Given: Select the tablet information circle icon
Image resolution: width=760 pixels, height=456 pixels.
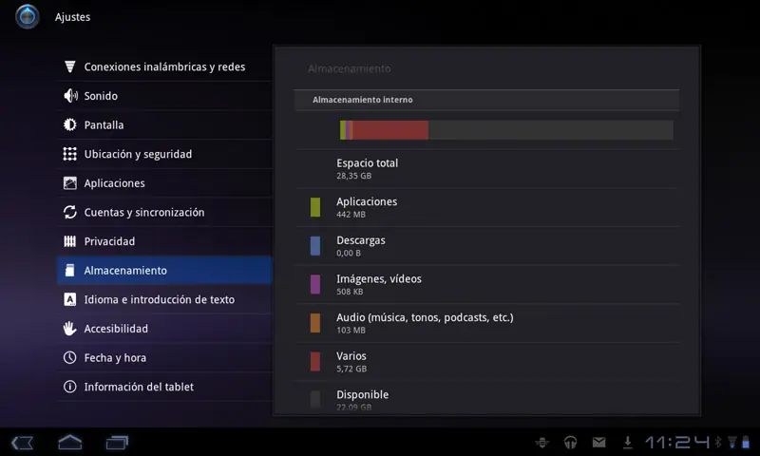Looking at the screenshot, I should click(x=69, y=387).
